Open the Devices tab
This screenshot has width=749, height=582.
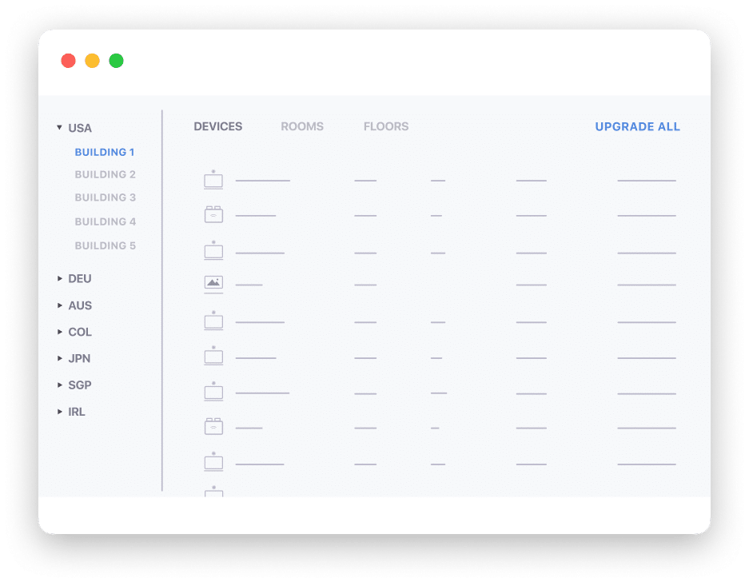217,126
